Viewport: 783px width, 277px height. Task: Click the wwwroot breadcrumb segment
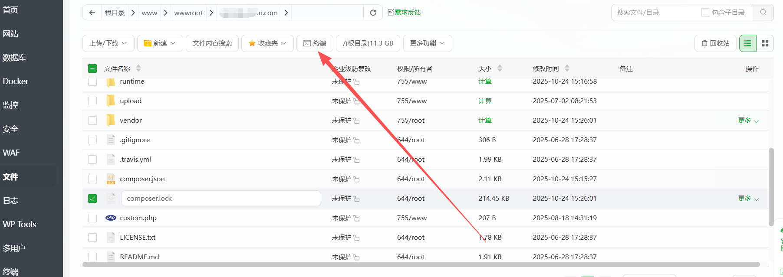coord(188,13)
